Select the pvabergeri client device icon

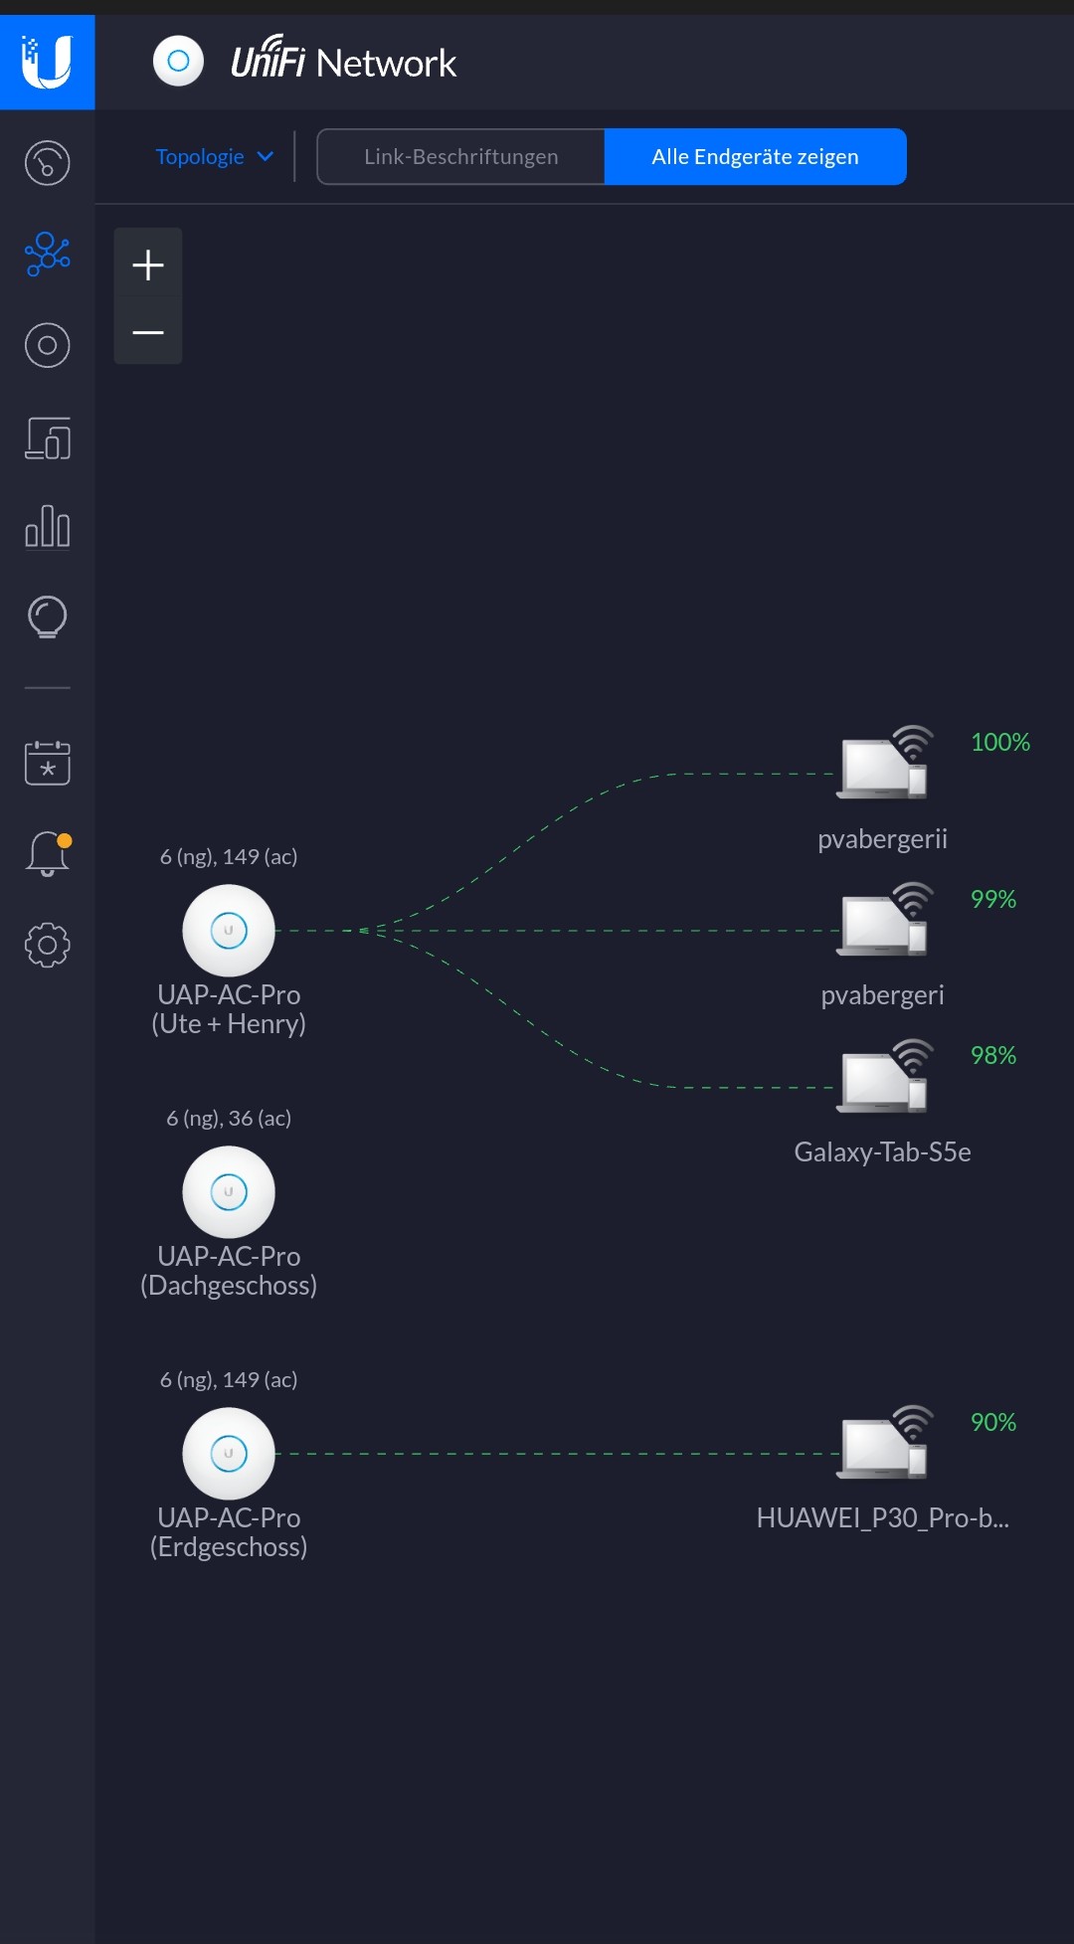(885, 920)
